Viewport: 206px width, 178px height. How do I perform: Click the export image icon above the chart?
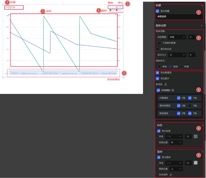click(120, 7)
